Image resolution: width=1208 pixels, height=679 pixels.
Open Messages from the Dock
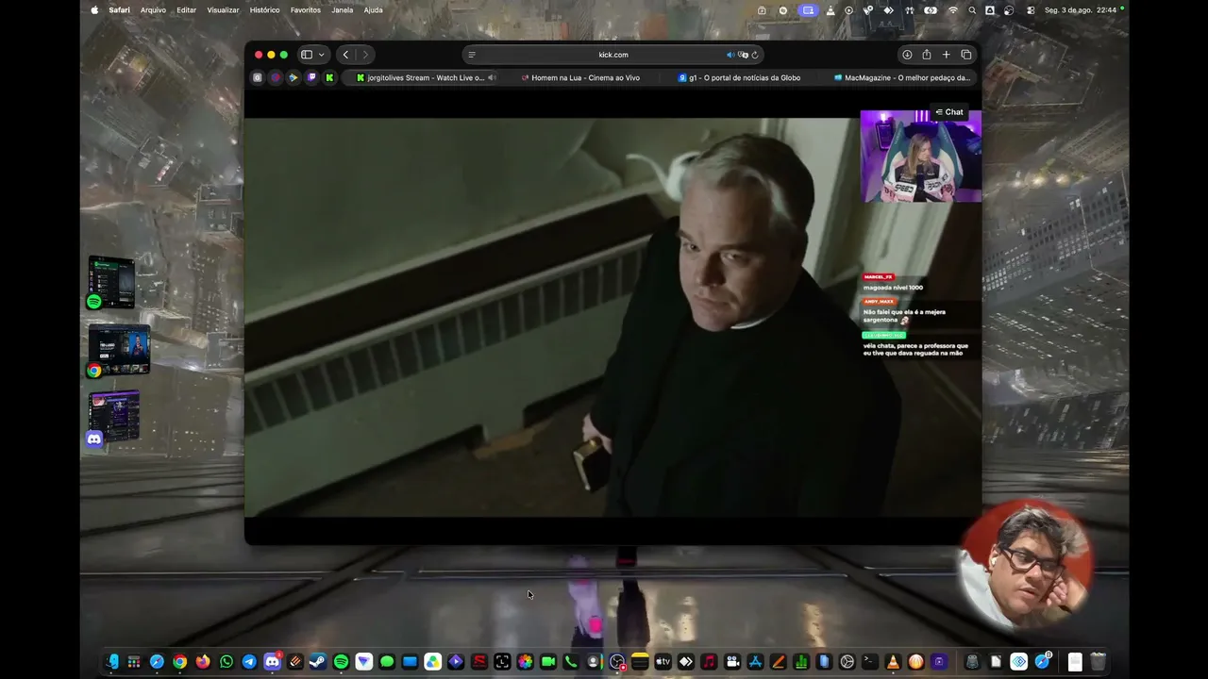(387, 662)
